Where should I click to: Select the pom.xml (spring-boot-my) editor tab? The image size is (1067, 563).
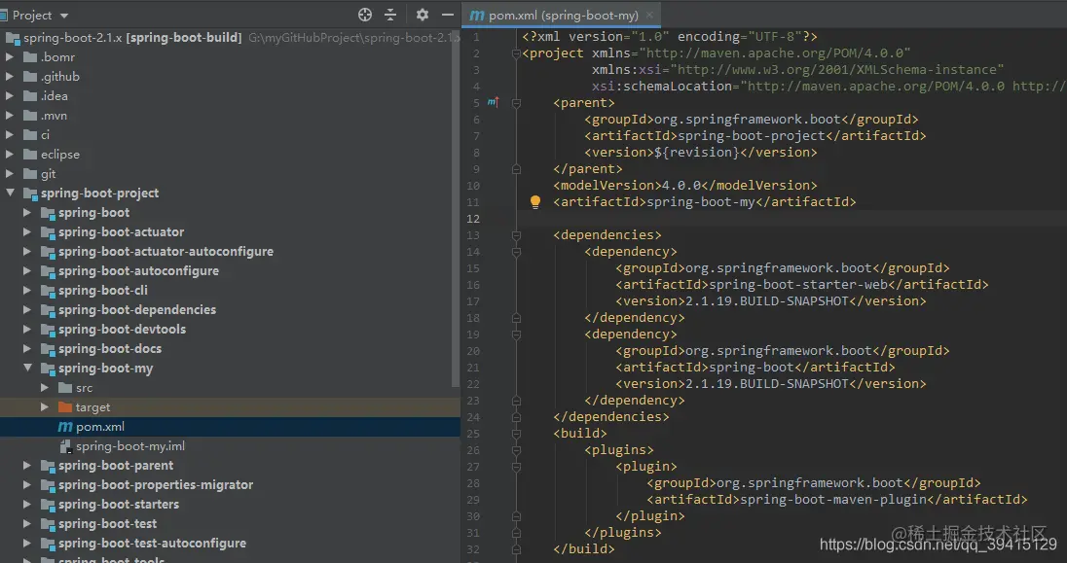(x=563, y=15)
